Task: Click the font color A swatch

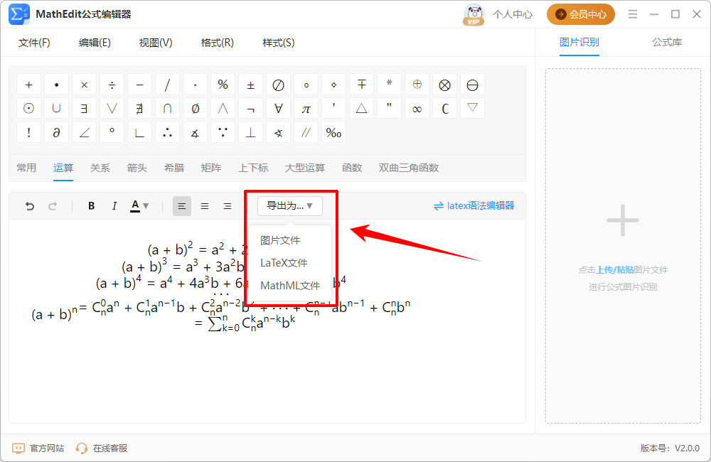Action: point(134,206)
